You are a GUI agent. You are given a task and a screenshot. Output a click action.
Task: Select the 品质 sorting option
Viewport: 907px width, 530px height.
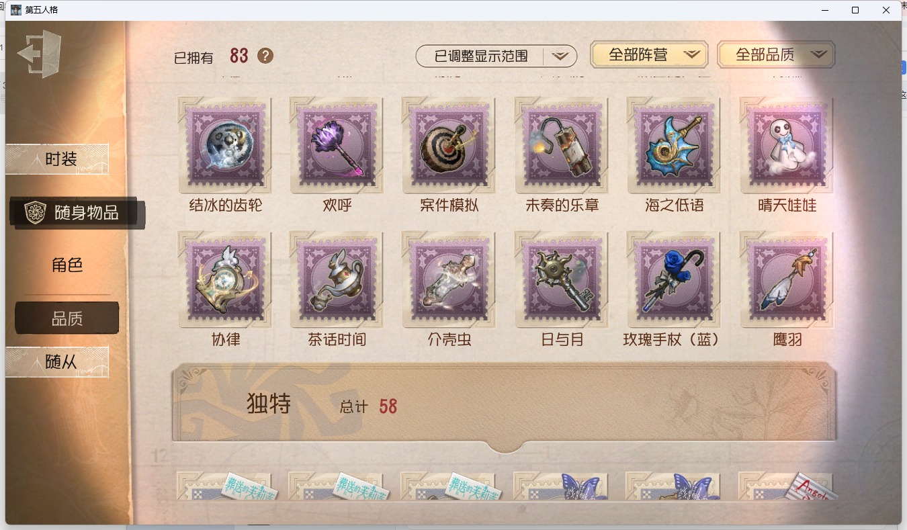tap(67, 318)
